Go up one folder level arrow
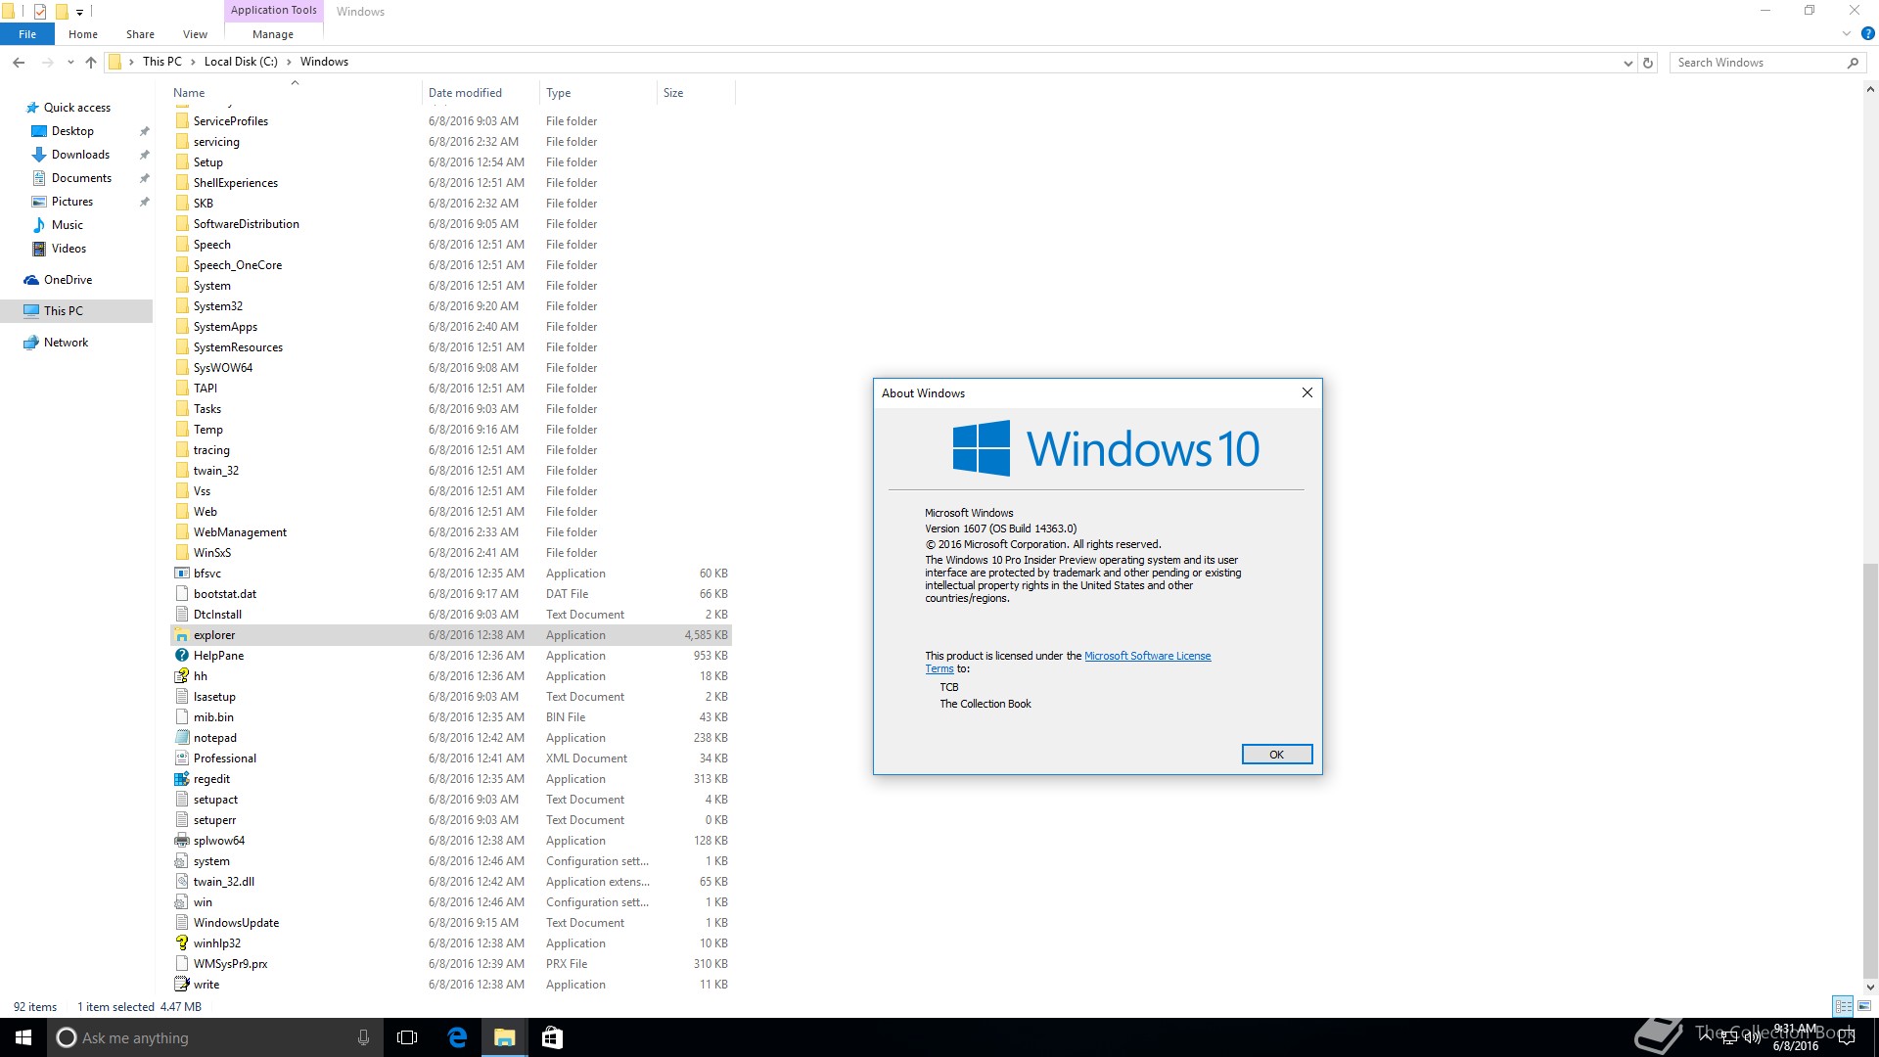 pyautogui.click(x=91, y=63)
